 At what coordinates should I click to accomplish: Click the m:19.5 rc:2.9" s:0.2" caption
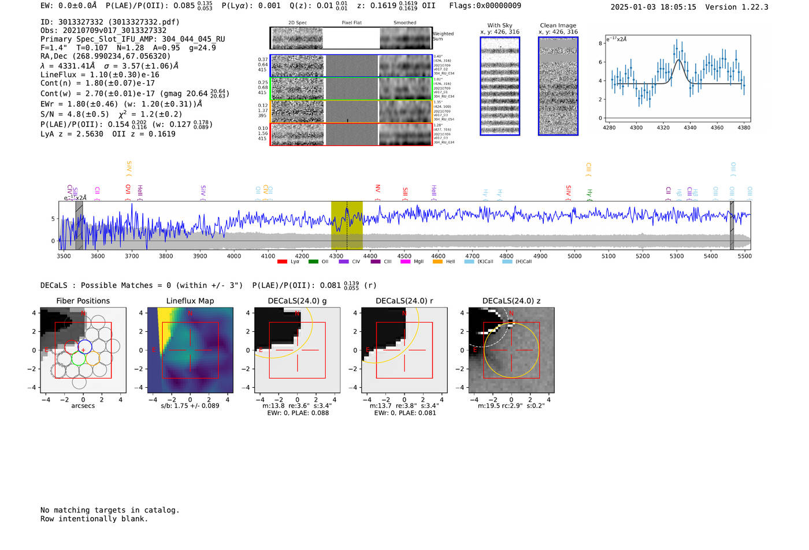pyautogui.click(x=511, y=406)
